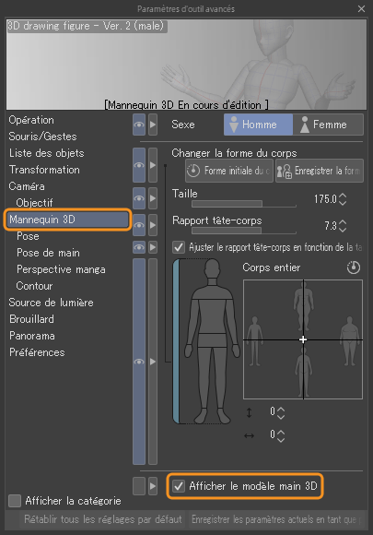Expand the arrow next to Sexe row
373x535 pixels.
pos(153,125)
